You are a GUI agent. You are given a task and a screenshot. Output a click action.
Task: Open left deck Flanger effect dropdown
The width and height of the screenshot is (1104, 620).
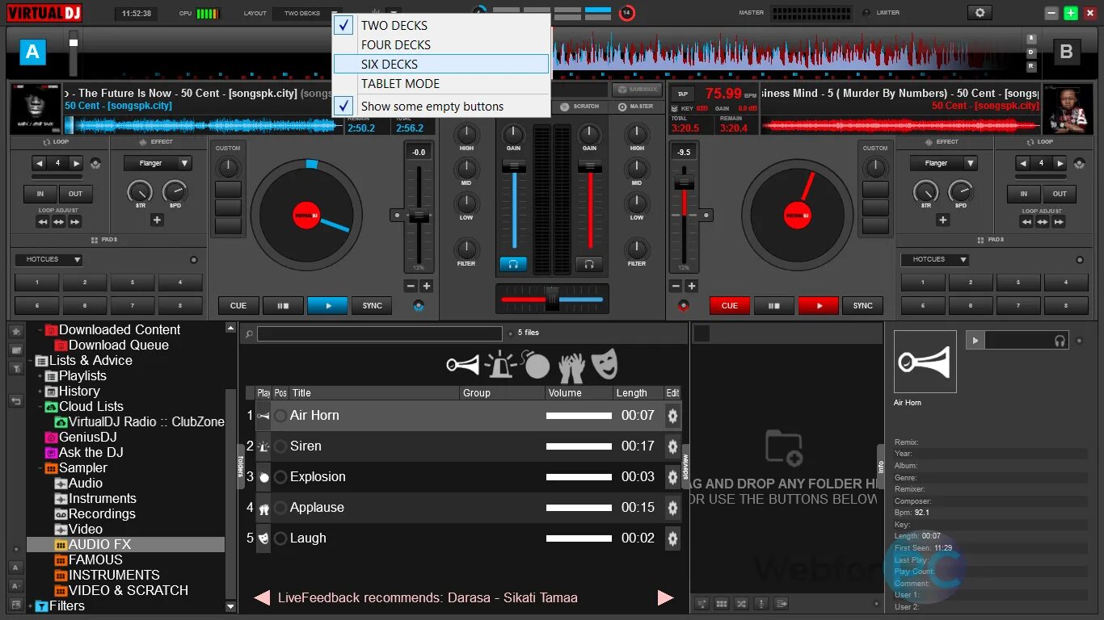158,163
